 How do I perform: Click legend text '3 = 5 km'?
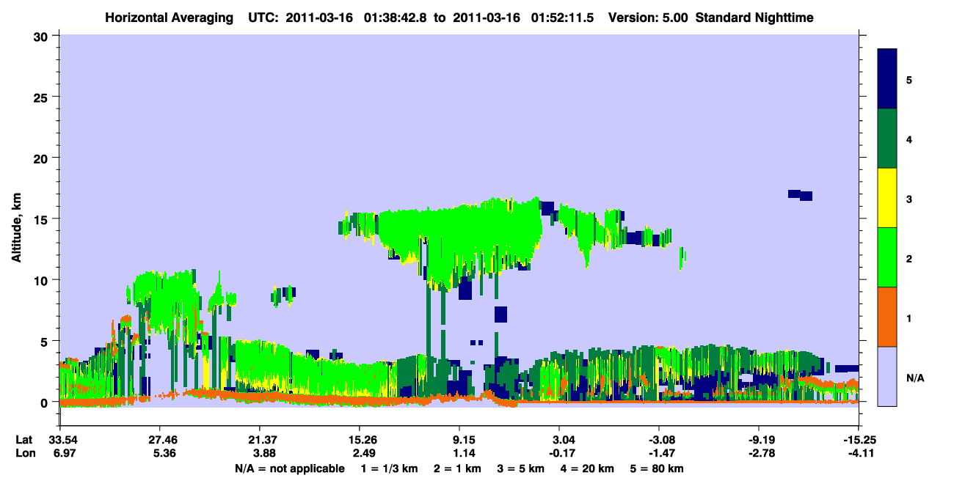(520, 468)
